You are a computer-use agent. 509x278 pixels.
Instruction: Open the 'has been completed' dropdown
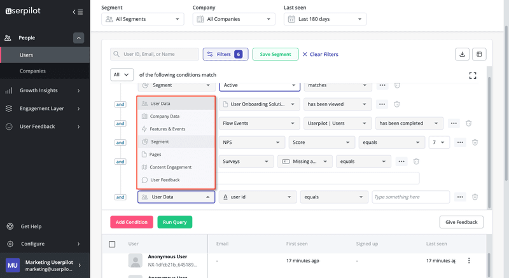tap(409, 123)
